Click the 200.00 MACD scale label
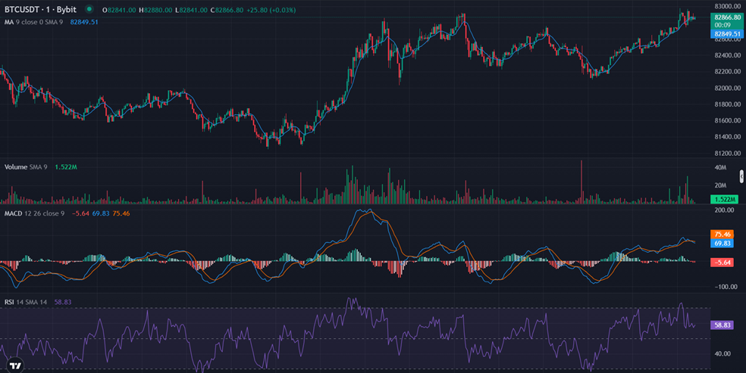746x373 pixels. pos(724,210)
